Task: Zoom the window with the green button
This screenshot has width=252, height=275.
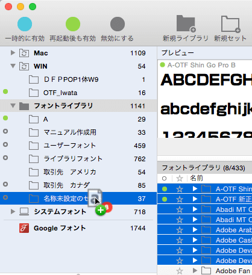Action: (x=33, y=7)
